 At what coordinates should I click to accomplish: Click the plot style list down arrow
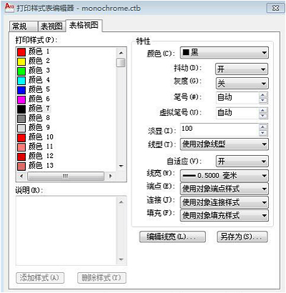point(121,166)
